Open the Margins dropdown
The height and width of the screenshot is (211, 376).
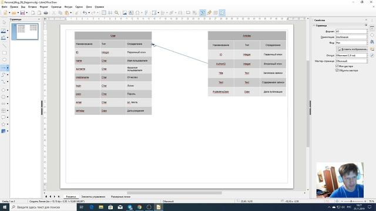point(351,56)
